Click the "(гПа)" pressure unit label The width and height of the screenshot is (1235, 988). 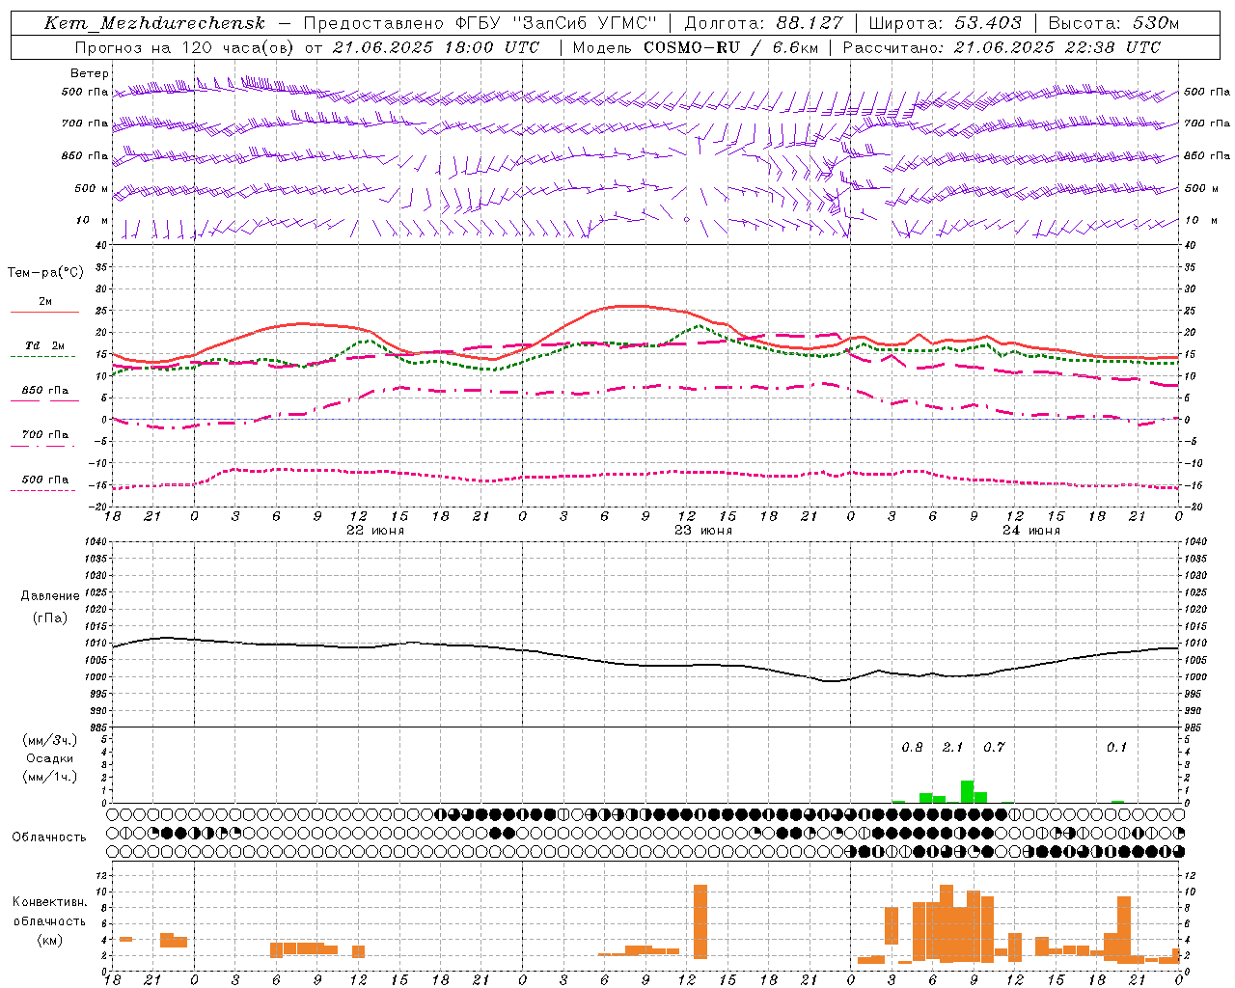pyautogui.click(x=50, y=618)
